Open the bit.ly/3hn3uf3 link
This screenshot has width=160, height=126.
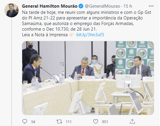click(90, 35)
